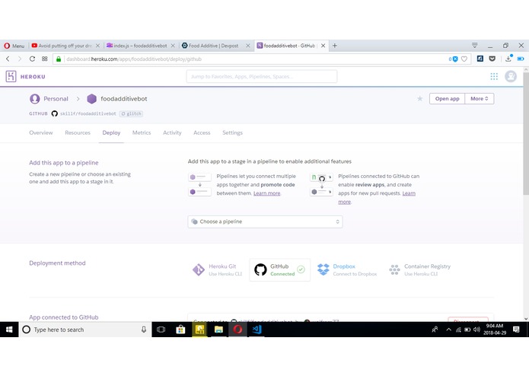
Task: Click Learn more about review apps
Action: 409,193
